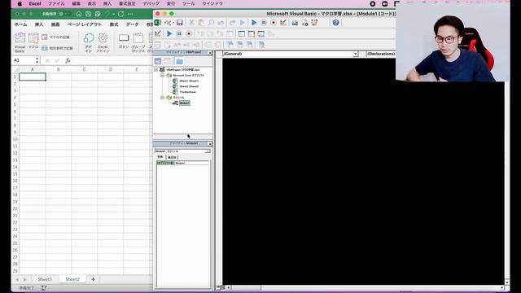Click code window vertical scroll down arrow
This screenshot has width=521, height=293.
[x=506, y=282]
